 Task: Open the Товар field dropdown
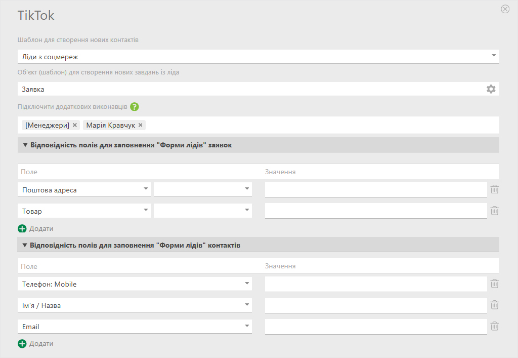point(146,211)
